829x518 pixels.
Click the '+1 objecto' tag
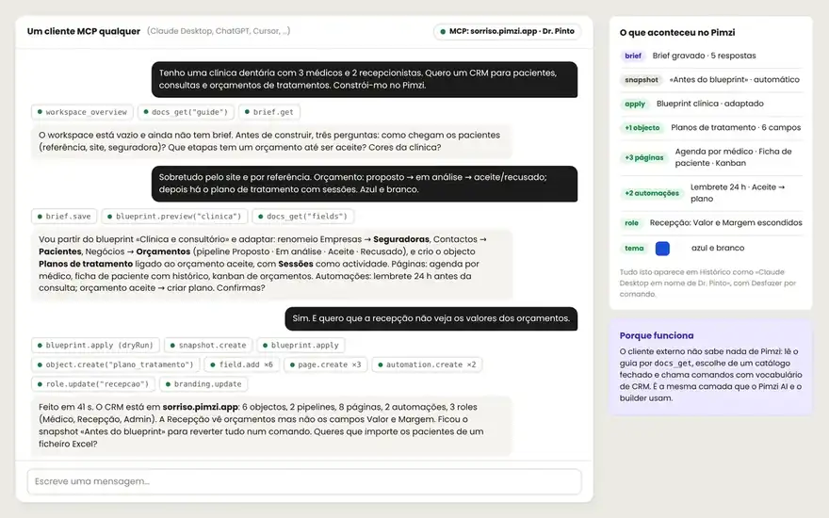(642, 128)
